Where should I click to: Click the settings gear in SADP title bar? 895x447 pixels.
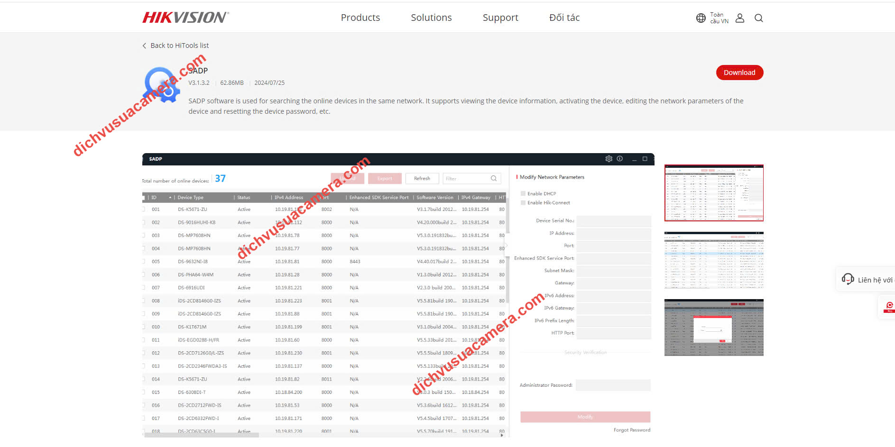point(609,159)
